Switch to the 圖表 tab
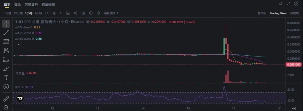This screenshot has height=111, width=303. coord(7,4)
